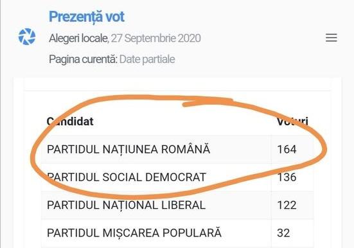Select Partidul Națiunea Română row
Viewport: 354px width, 248px height.
pos(177,149)
